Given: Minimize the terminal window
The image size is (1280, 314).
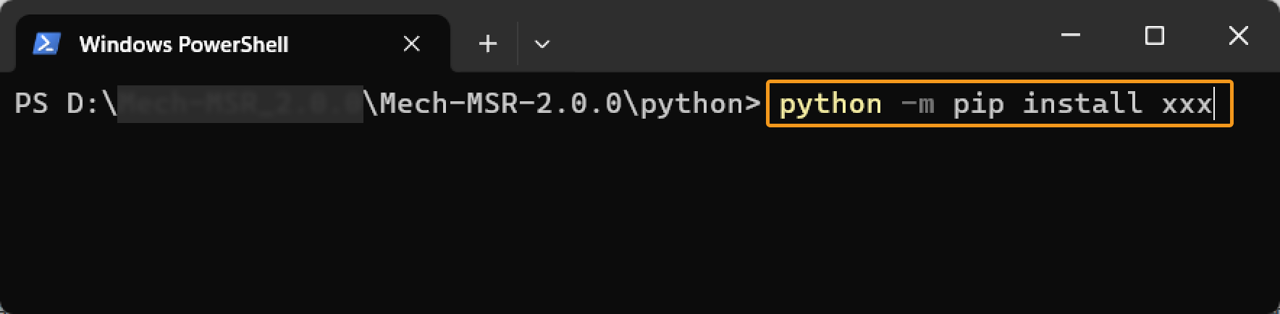Looking at the screenshot, I should (x=1070, y=35).
